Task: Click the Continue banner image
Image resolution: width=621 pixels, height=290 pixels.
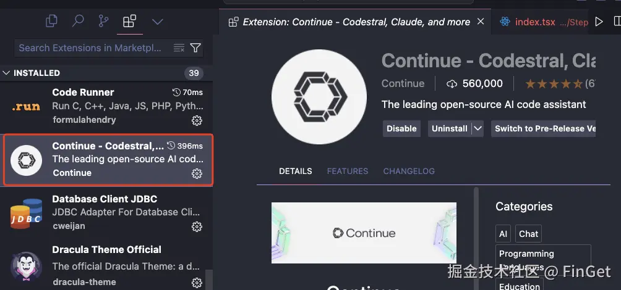Action: [364, 233]
